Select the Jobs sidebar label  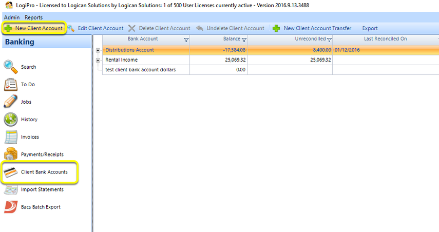26,102
